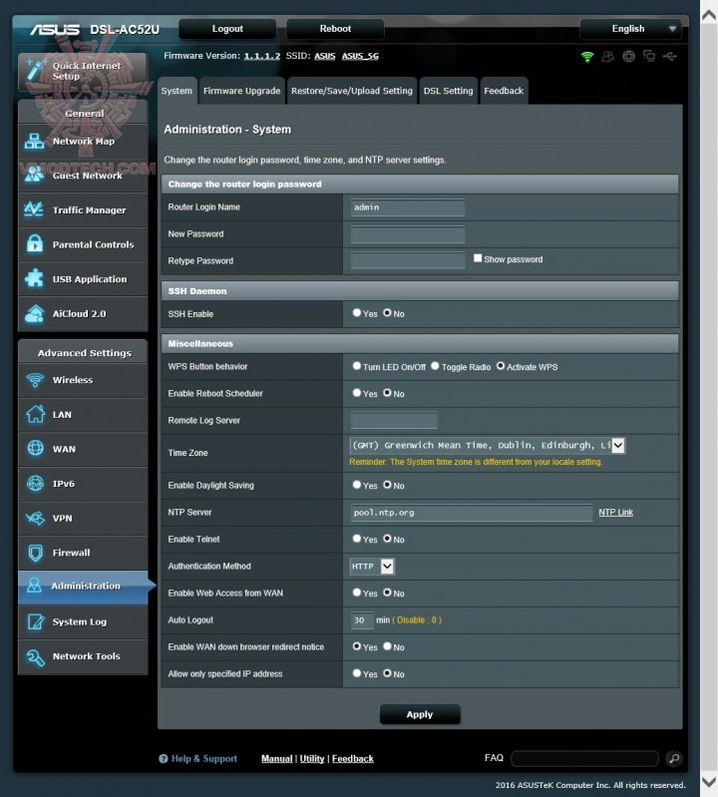
Task: Open the DSL Setting tab
Action: coord(448,91)
